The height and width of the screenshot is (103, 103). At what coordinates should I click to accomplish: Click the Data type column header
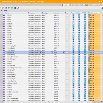point(48,13)
